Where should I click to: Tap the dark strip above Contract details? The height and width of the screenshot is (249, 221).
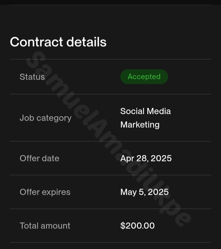(x=110, y=2)
